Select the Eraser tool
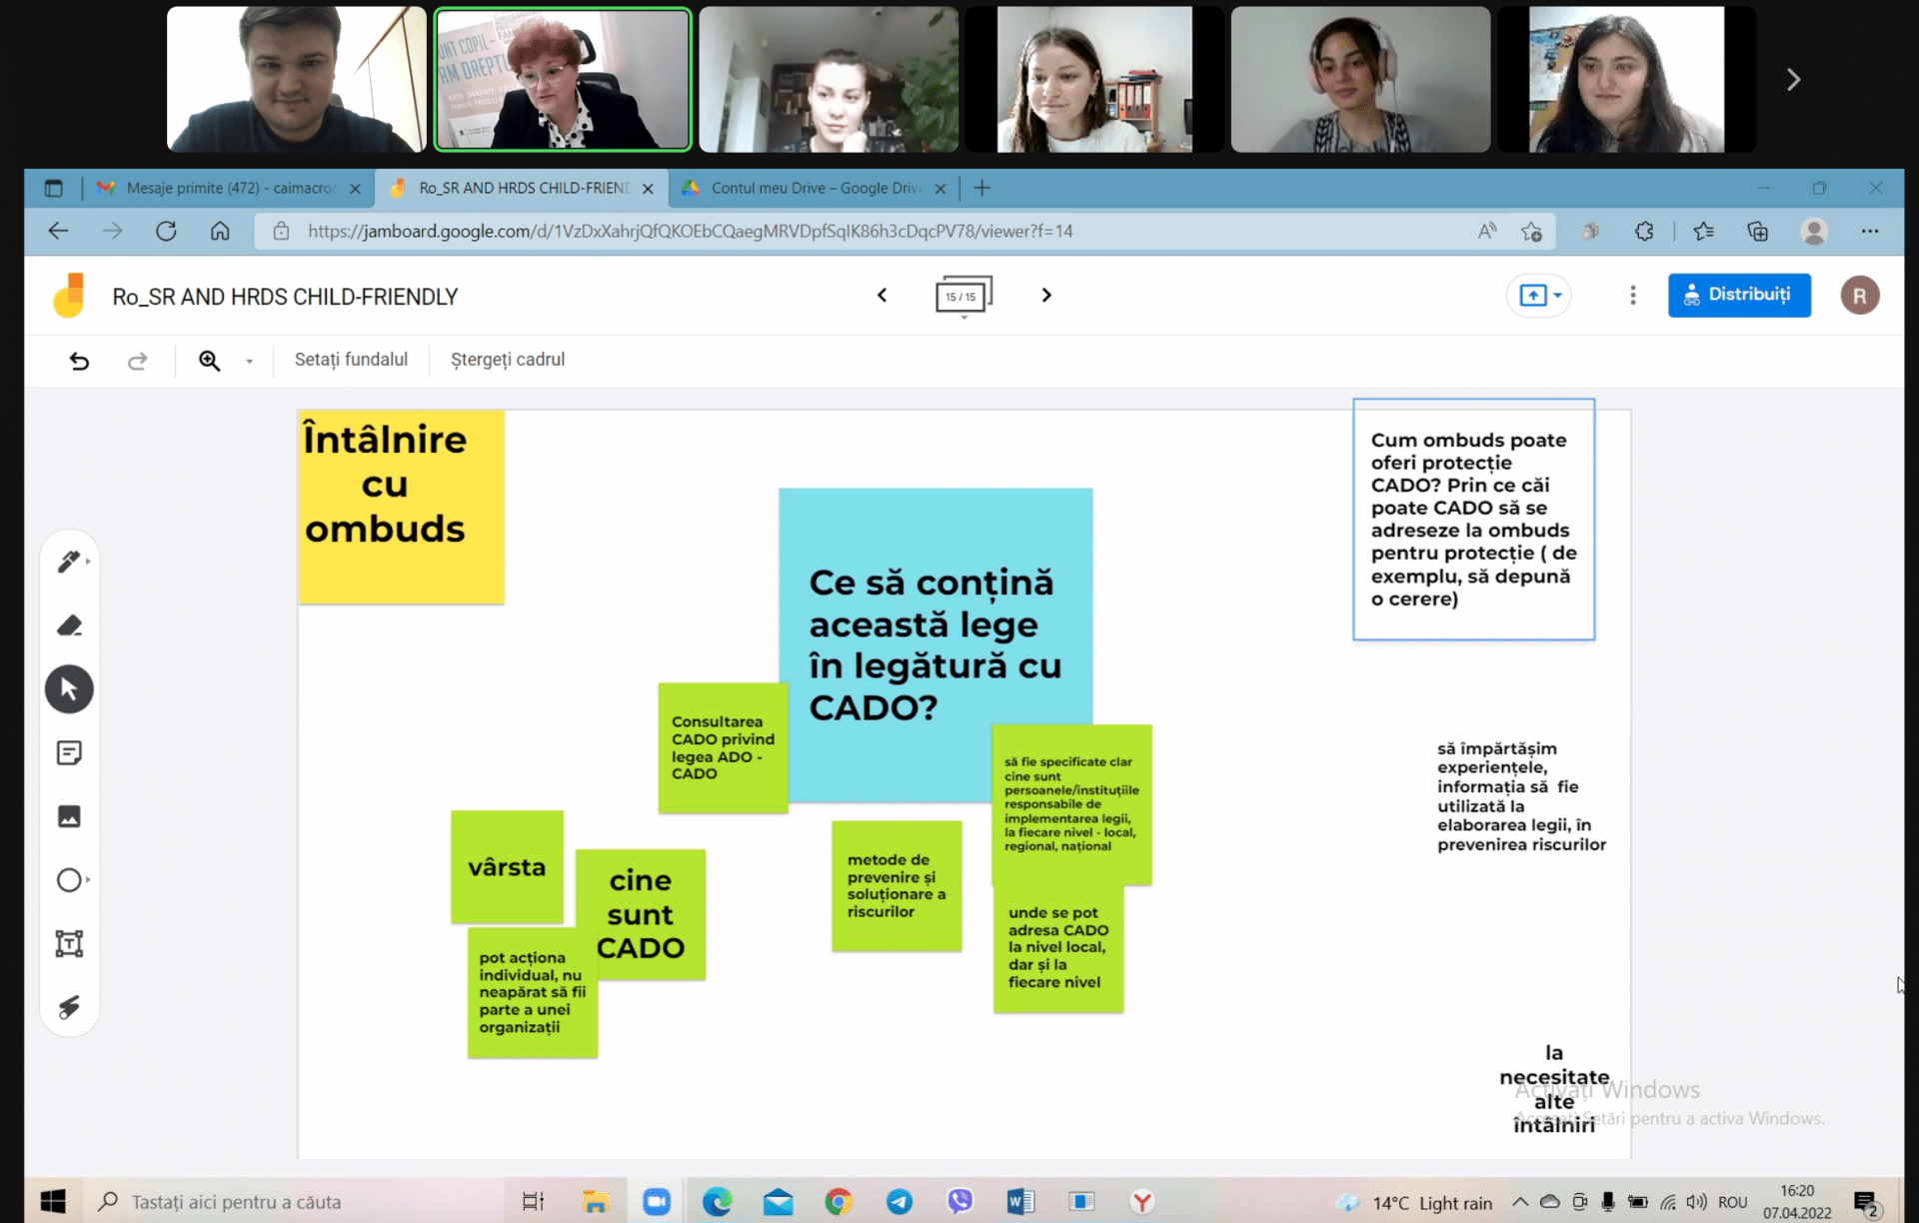 pos(69,625)
